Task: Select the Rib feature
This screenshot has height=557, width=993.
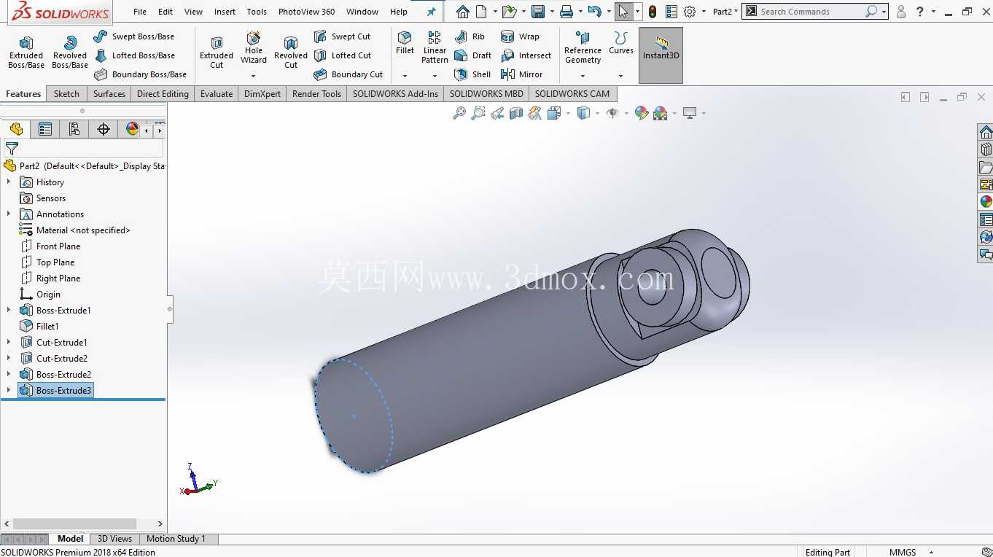Action: [469, 36]
